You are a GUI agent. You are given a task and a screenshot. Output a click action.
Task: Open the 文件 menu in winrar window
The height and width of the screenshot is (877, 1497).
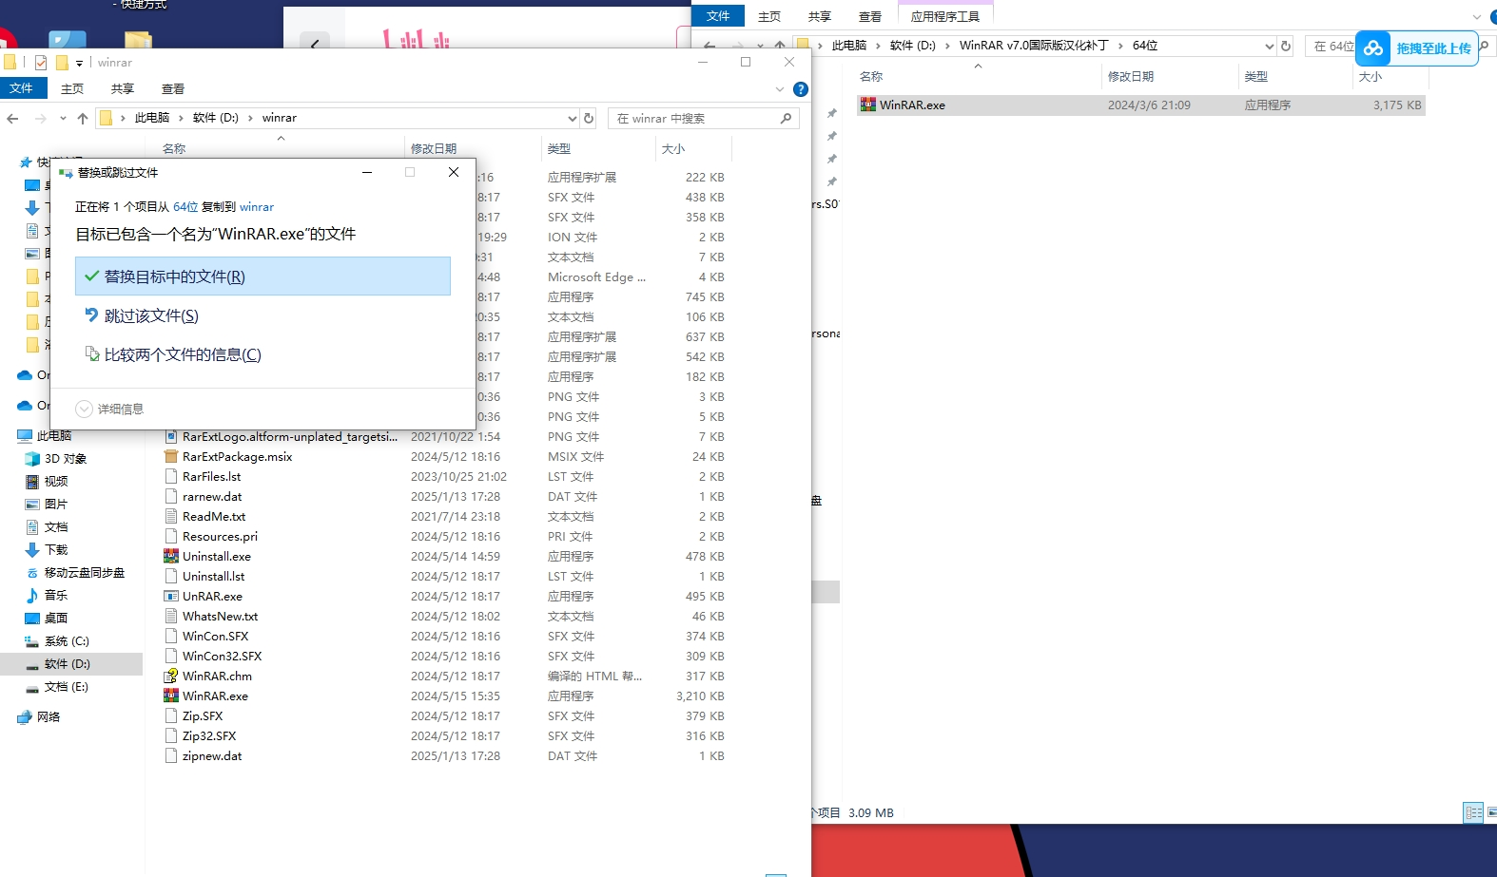(x=21, y=88)
